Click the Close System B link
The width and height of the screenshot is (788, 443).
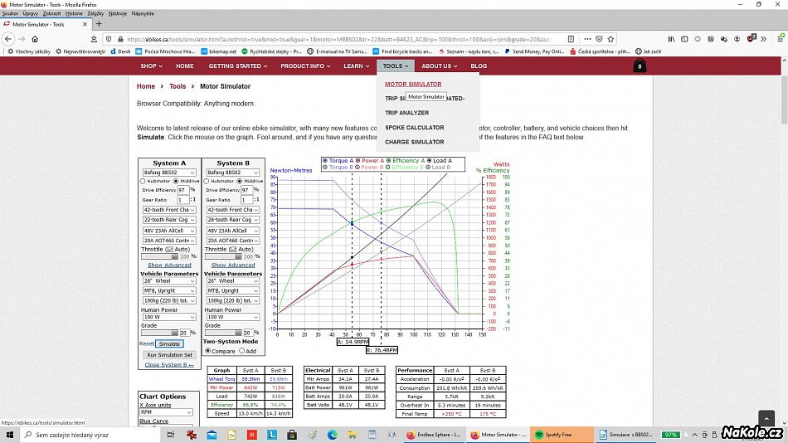point(169,365)
